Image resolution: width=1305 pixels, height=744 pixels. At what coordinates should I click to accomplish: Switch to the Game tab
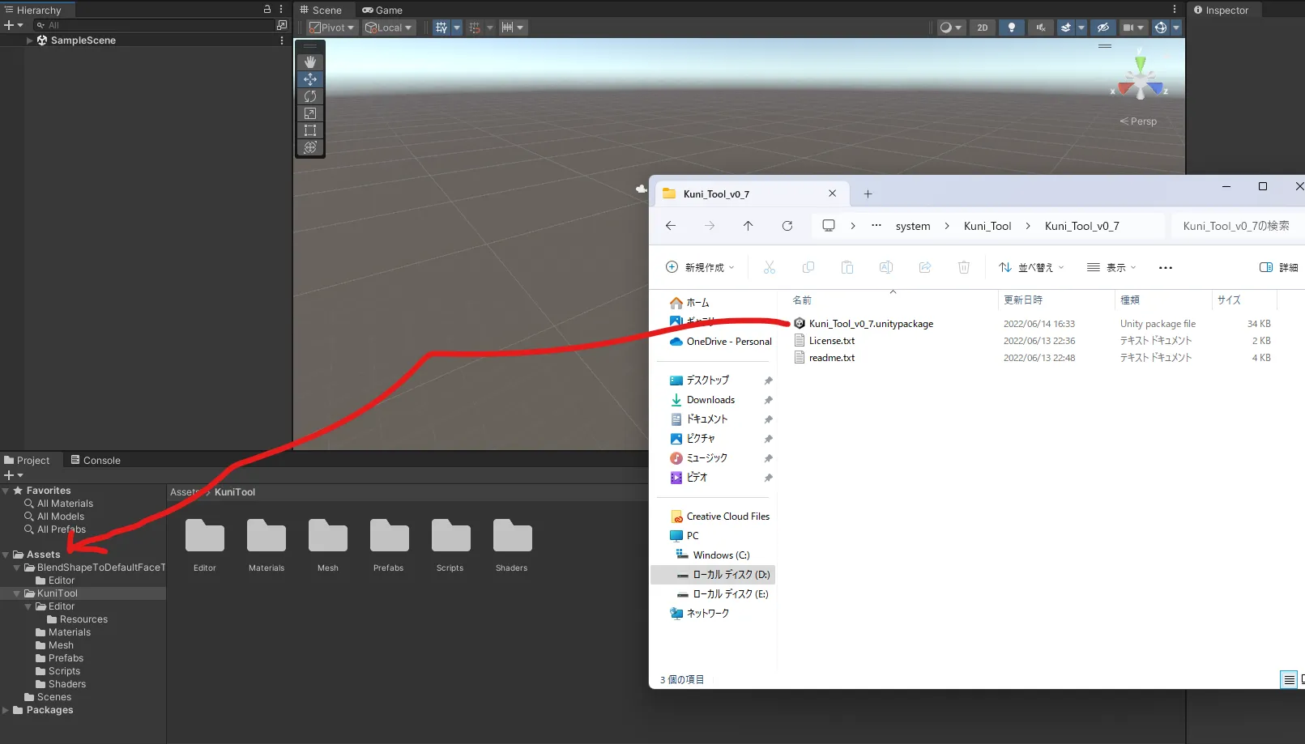(382, 11)
